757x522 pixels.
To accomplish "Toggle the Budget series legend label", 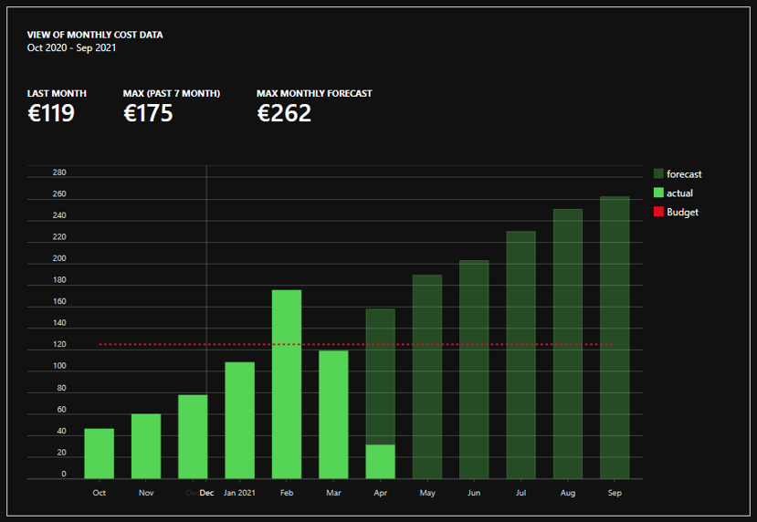I will tap(682, 212).
